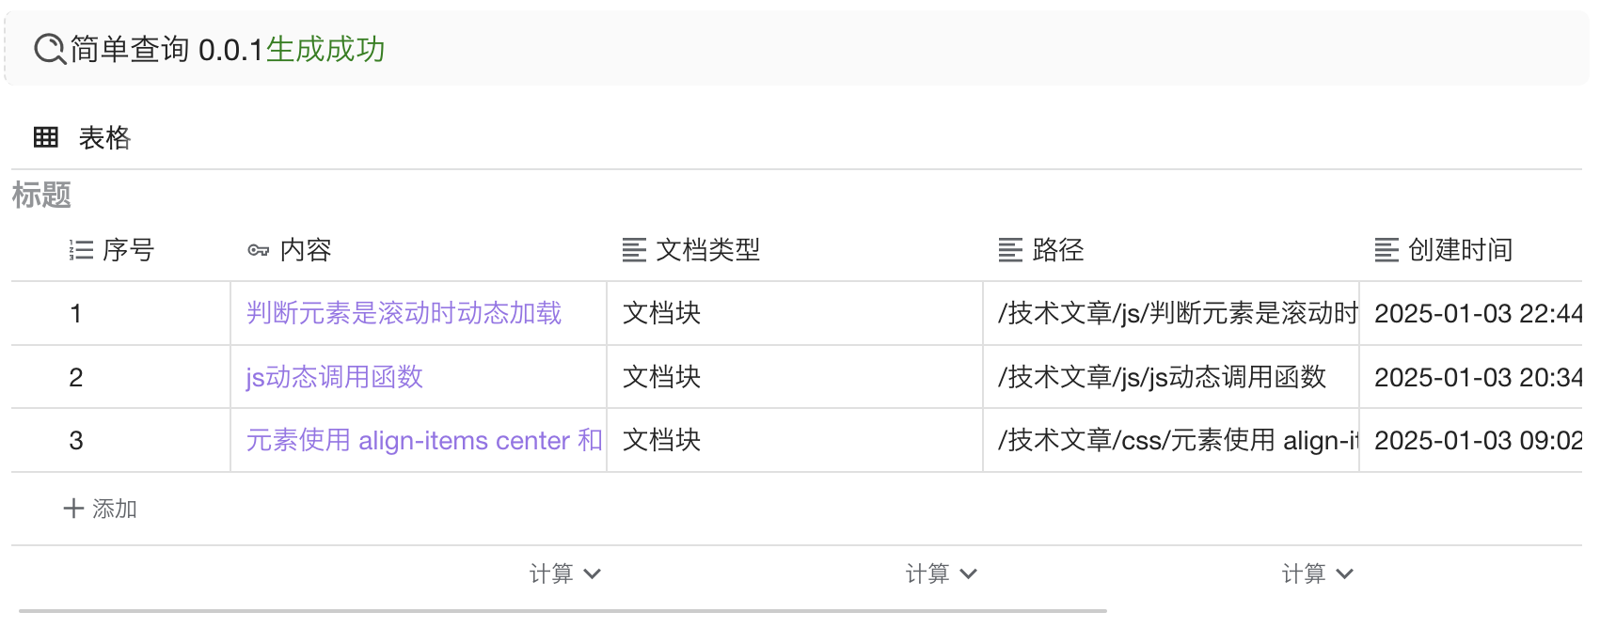Click the horizontal scrollbar at bottom

click(x=562, y=611)
